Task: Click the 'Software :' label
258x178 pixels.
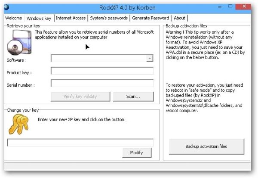Action: pos(17,60)
